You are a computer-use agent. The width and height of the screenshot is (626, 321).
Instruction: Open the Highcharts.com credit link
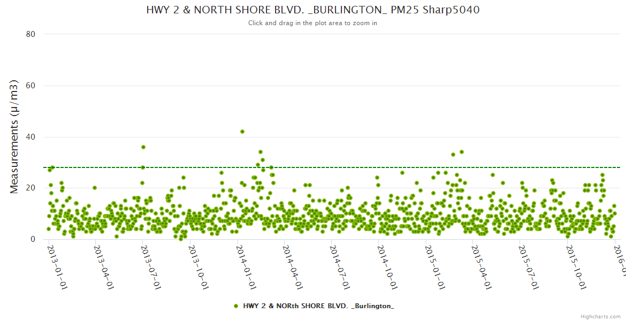click(x=601, y=316)
